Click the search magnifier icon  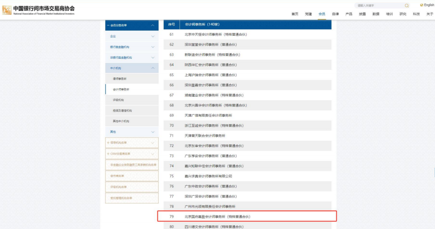point(407,6)
